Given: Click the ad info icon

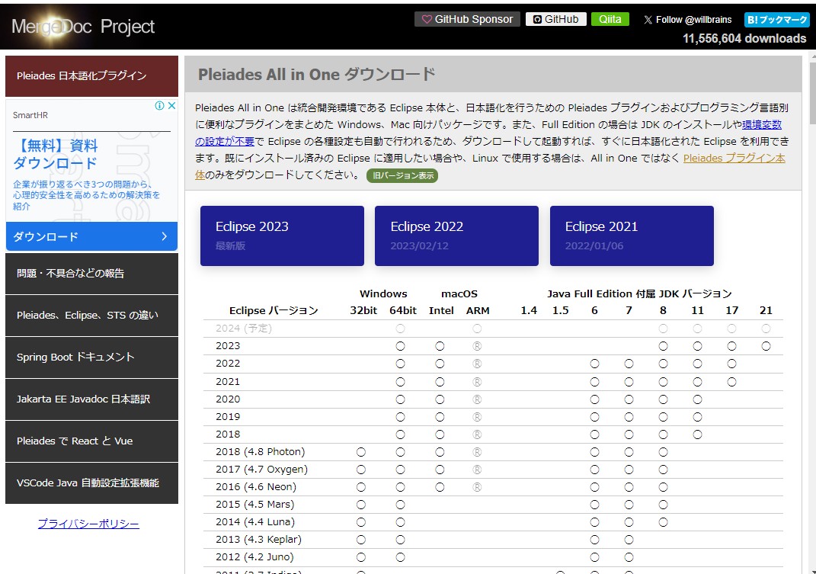Looking at the screenshot, I should pos(160,106).
